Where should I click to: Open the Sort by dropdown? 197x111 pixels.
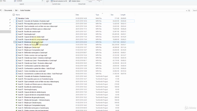tap(48, 1)
